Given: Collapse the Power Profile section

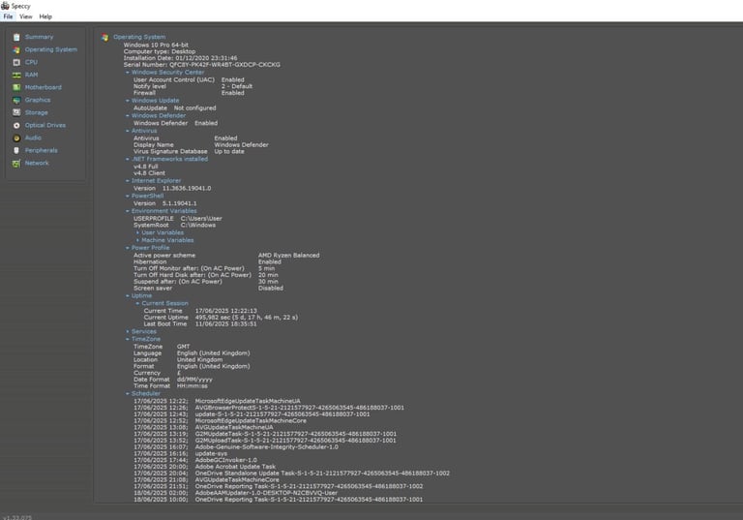Looking at the screenshot, I should 128,248.
